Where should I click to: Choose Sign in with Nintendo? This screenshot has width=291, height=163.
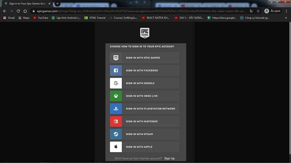(x=144, y=121)
